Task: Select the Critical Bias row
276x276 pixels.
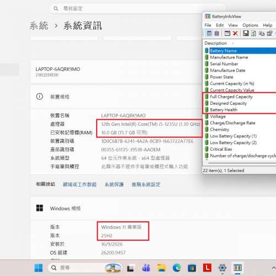Action: point(240,149)
